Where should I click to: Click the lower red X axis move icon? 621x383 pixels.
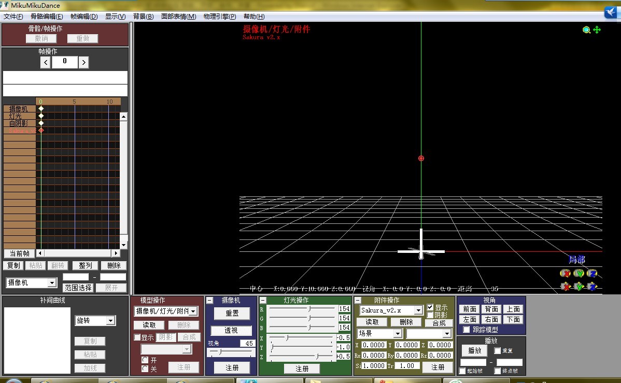[x=566, y=286]
